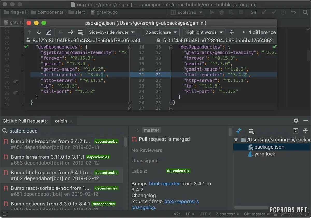Click ring-ui breadcrumb in navigation bar
This screenshot has height=218, width=311.
point(15,12)
